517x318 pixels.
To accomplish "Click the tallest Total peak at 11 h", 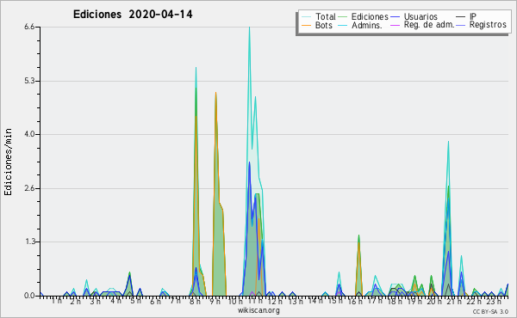I will pos(249,28).
